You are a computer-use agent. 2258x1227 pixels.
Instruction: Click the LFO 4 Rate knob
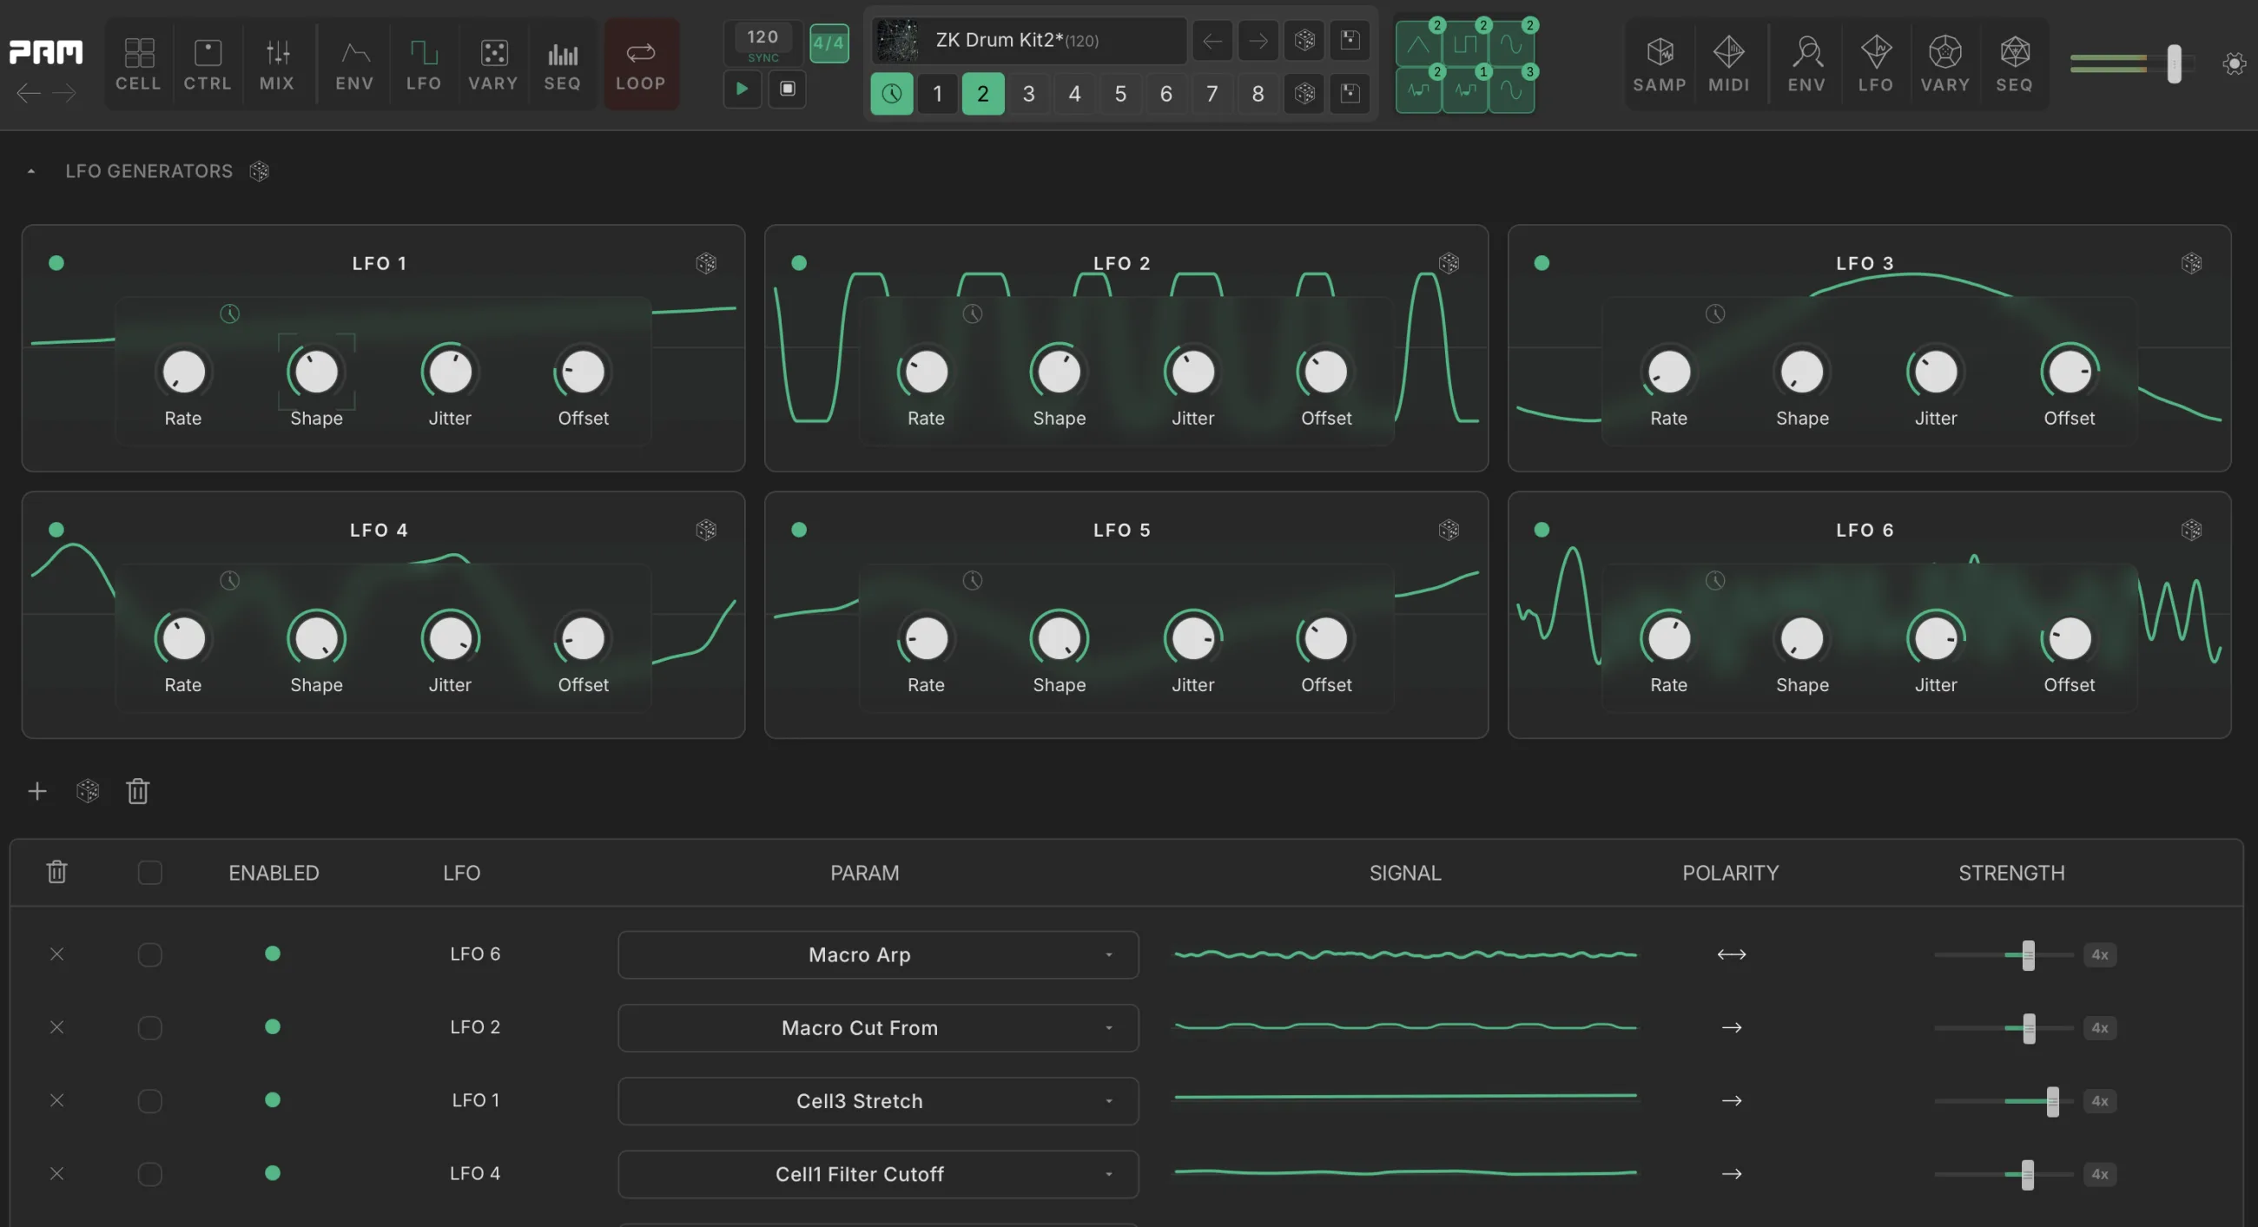point(183,638)
